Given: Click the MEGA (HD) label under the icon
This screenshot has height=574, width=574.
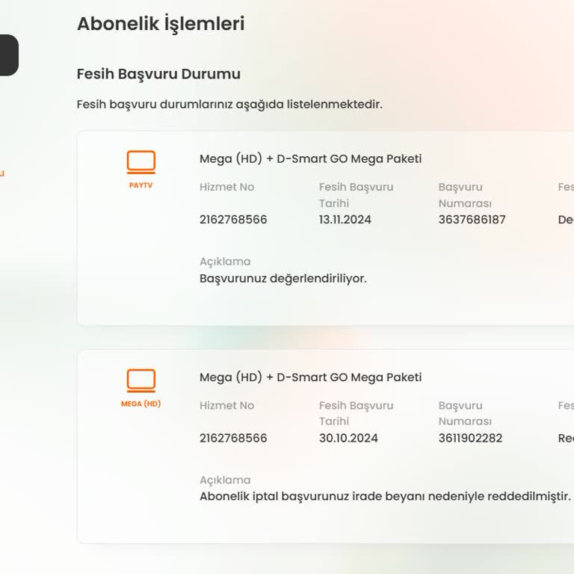Looking at the screenshot, I should (141, 404).
